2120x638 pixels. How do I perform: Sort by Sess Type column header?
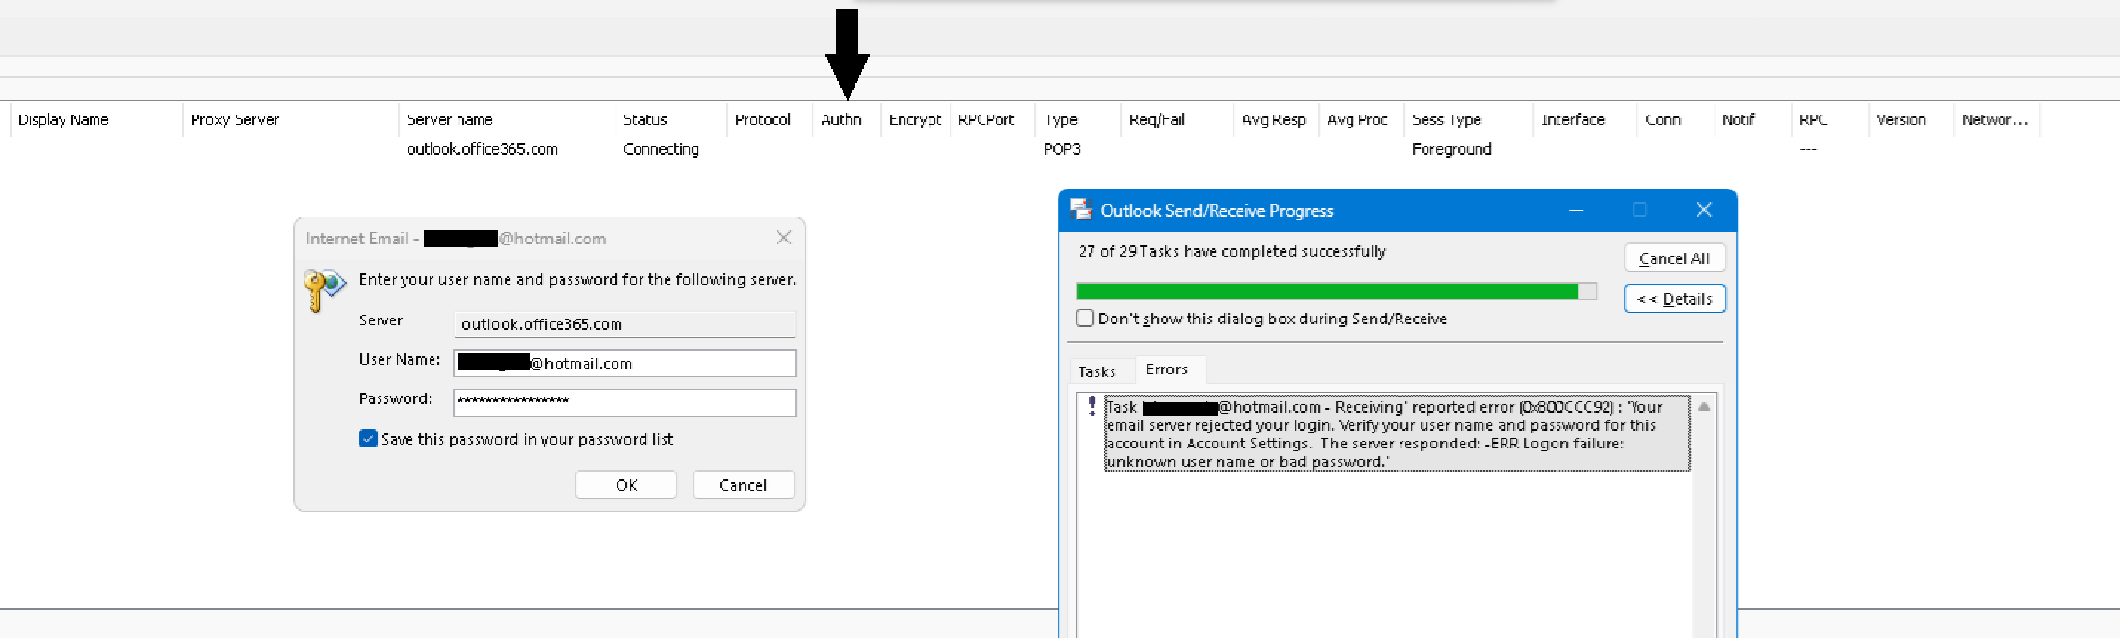(x=1468, y=119)
